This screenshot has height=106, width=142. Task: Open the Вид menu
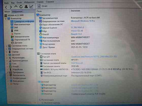pyautogui.click(x=13, y=3)
